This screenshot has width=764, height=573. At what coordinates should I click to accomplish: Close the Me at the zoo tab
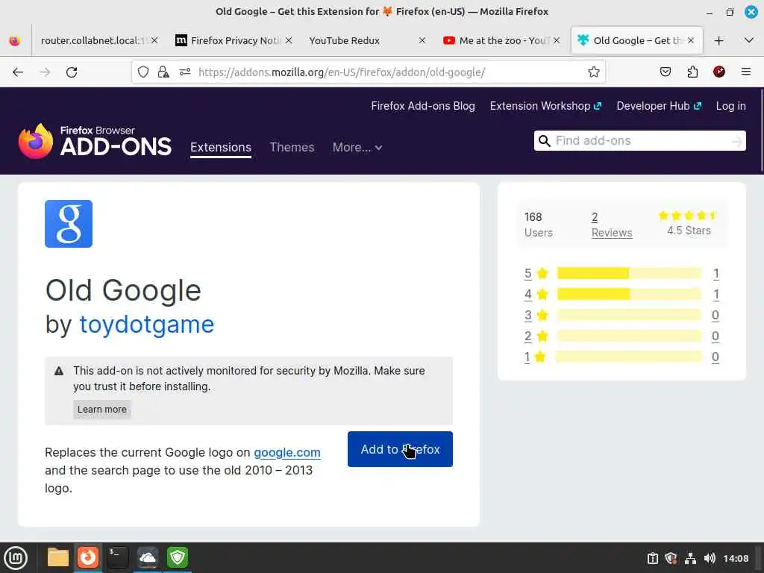tap(557, 40)
